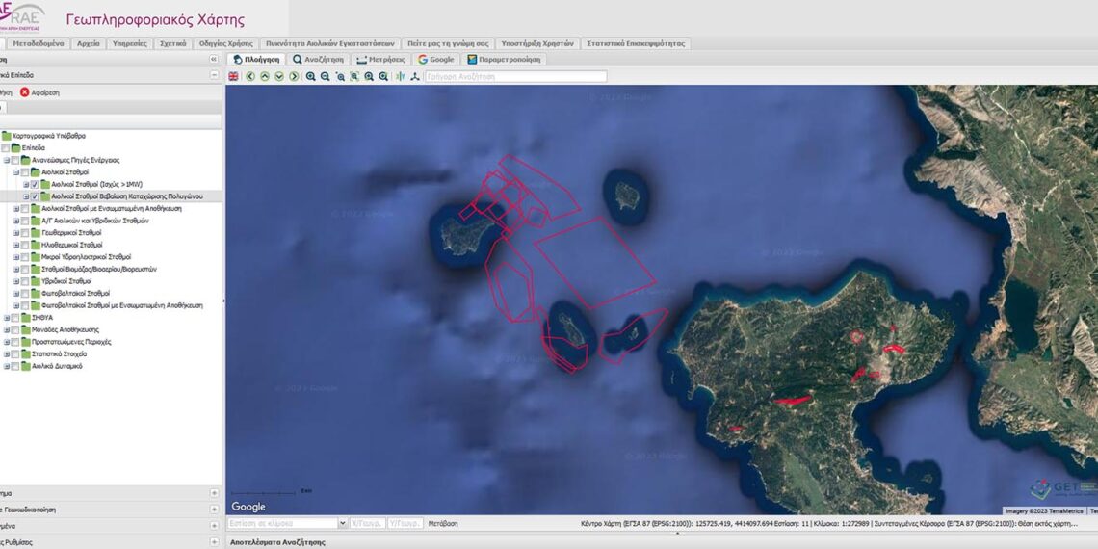Collapse the Αιολικοί Σταθμοί tree node

click(16, 172)
